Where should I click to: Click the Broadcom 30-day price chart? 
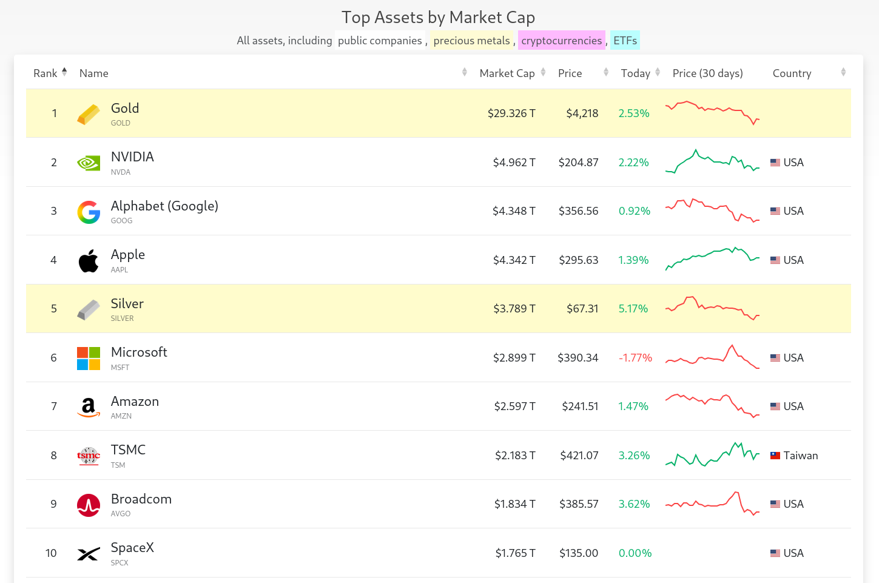[712, 504]
